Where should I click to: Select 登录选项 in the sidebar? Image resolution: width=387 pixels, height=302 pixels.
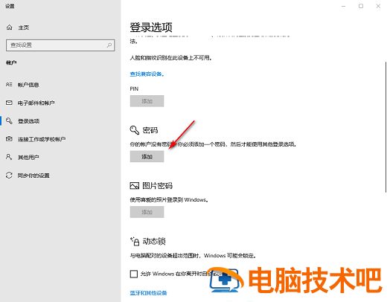tap(28, 121)
